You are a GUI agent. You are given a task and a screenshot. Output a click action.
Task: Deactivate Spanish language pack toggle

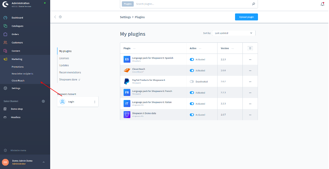pyautogui.click(x=192, y=60)
